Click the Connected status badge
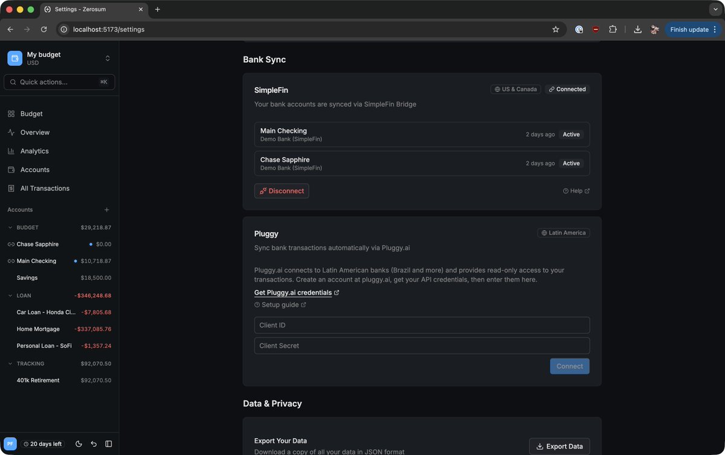Image resolution: width=725 pixels, height=455 pixels. click(x=567, y=89)
